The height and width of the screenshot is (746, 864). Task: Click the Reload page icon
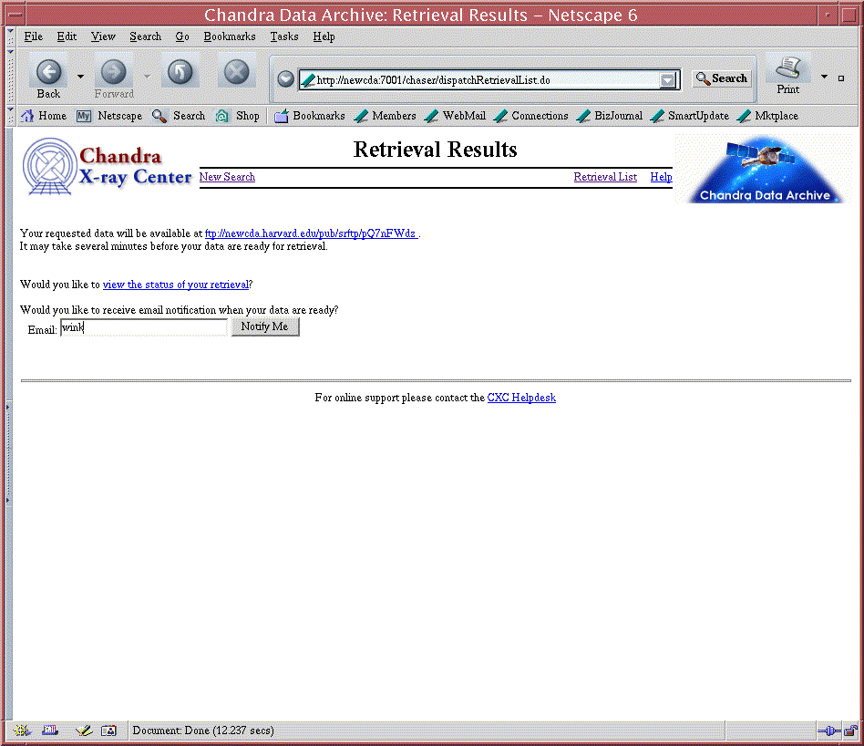click(180, 73)
